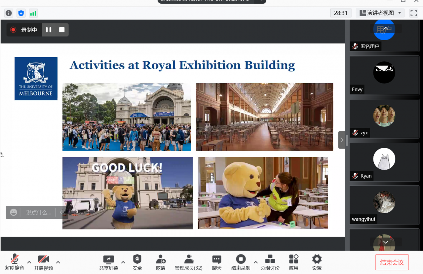Open the Security (安全) options
The width and height of the screenshot is (423, 274).
[137, 262]
